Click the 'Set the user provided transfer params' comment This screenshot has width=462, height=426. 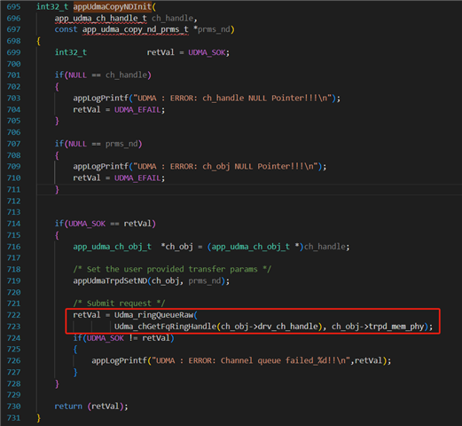pos(172,270)
